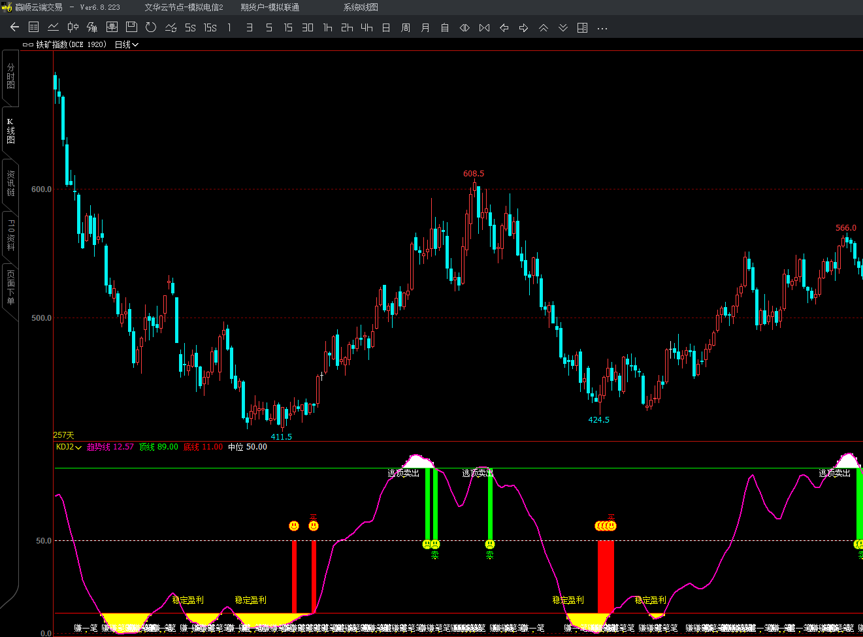Toggle the 5-second period
Viewport: 863px width, 637px height.
pos(190,27)
